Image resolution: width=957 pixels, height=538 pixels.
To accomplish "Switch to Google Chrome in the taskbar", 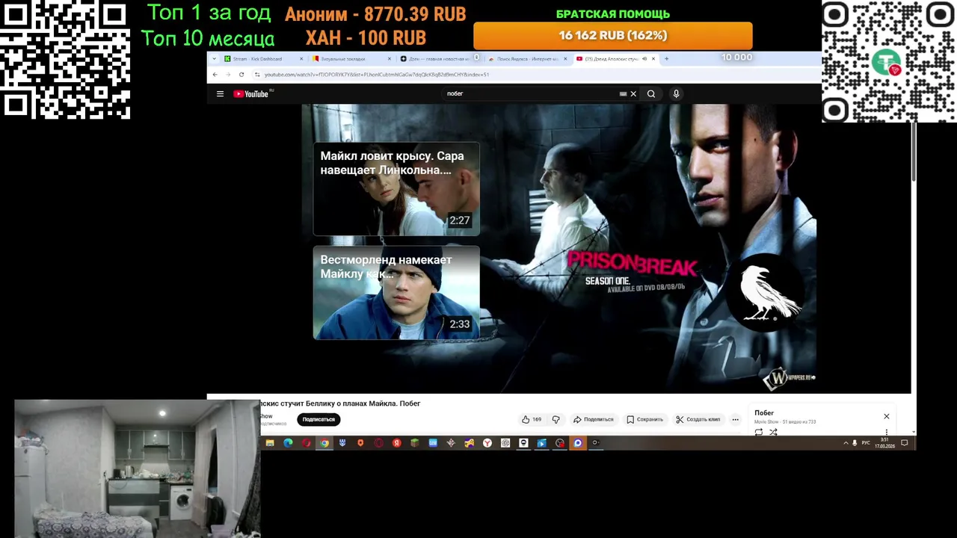I will (324, 443).
